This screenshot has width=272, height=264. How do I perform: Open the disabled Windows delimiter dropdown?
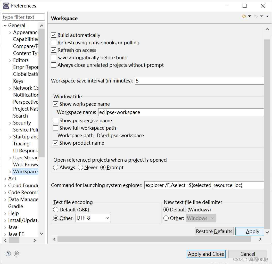coord(201,218)
